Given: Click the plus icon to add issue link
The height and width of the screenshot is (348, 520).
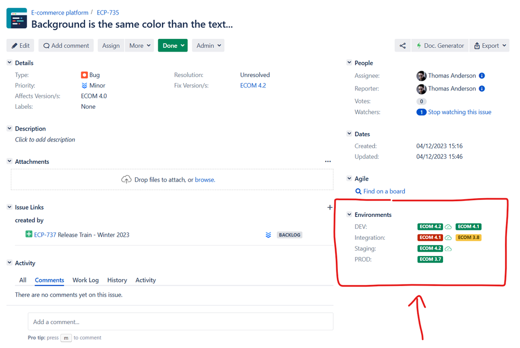Looking at the screenshot, I should [x=329, y=207].
